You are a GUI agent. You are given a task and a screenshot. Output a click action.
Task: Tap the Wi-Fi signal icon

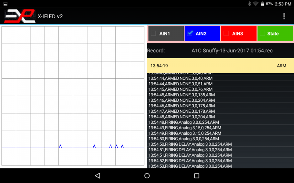(x=255, y=4)
